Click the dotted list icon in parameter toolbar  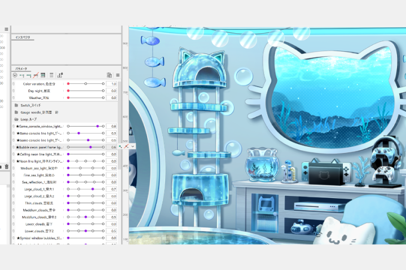click(x=51, y=75)
